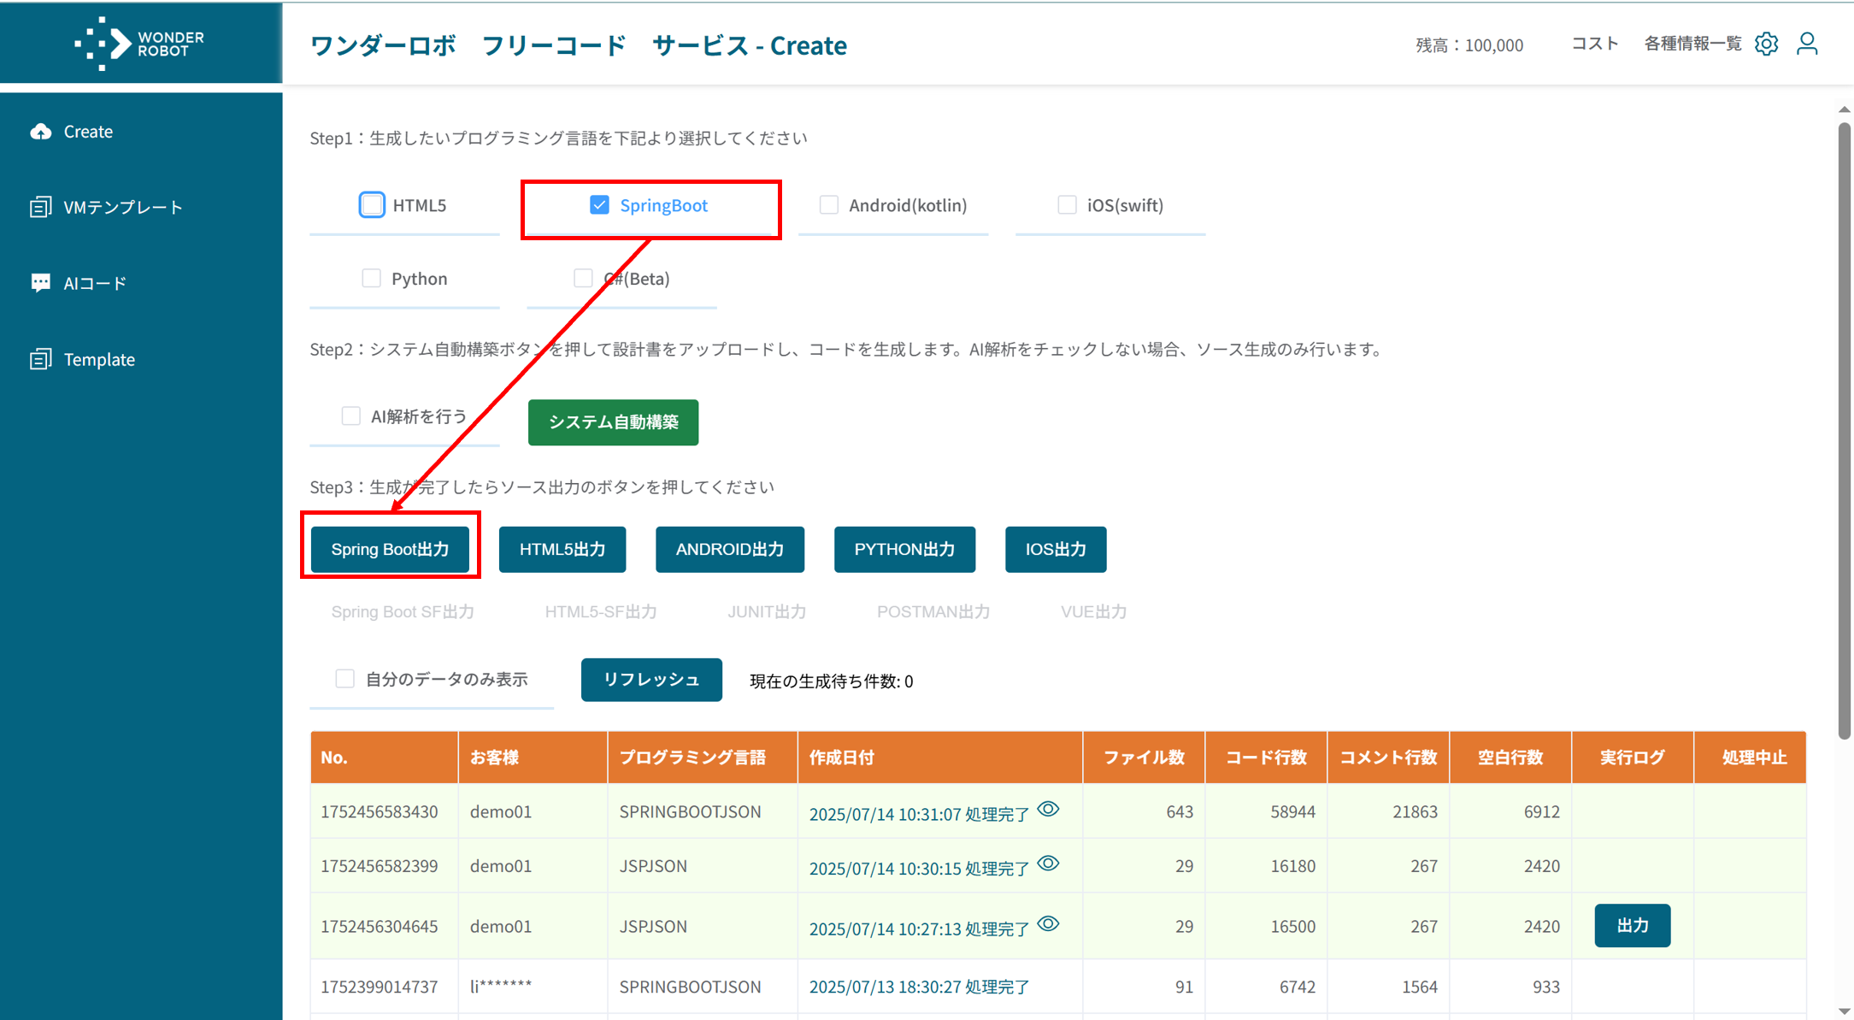The image size is (1854, 1020).
Task: Click the disabled Spring Boot SF出力 button
Action: click(403, 612)
